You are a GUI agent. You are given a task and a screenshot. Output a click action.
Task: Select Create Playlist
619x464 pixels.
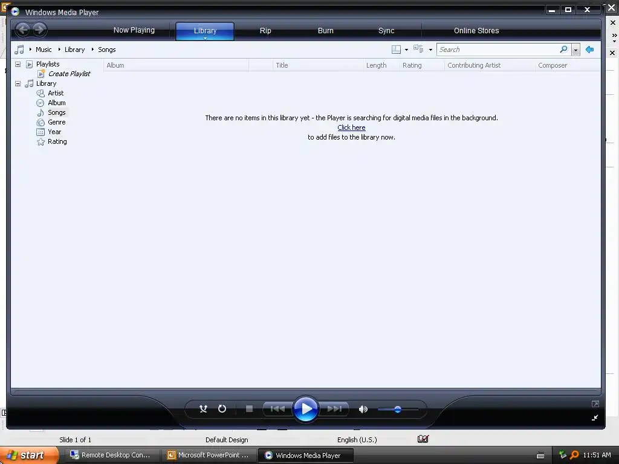pos(69,74)
